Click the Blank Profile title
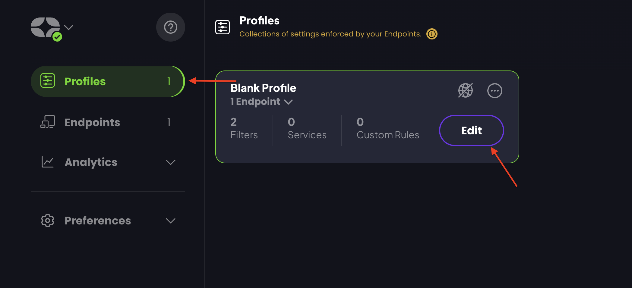The image size is (632, 288). point(263,88)
